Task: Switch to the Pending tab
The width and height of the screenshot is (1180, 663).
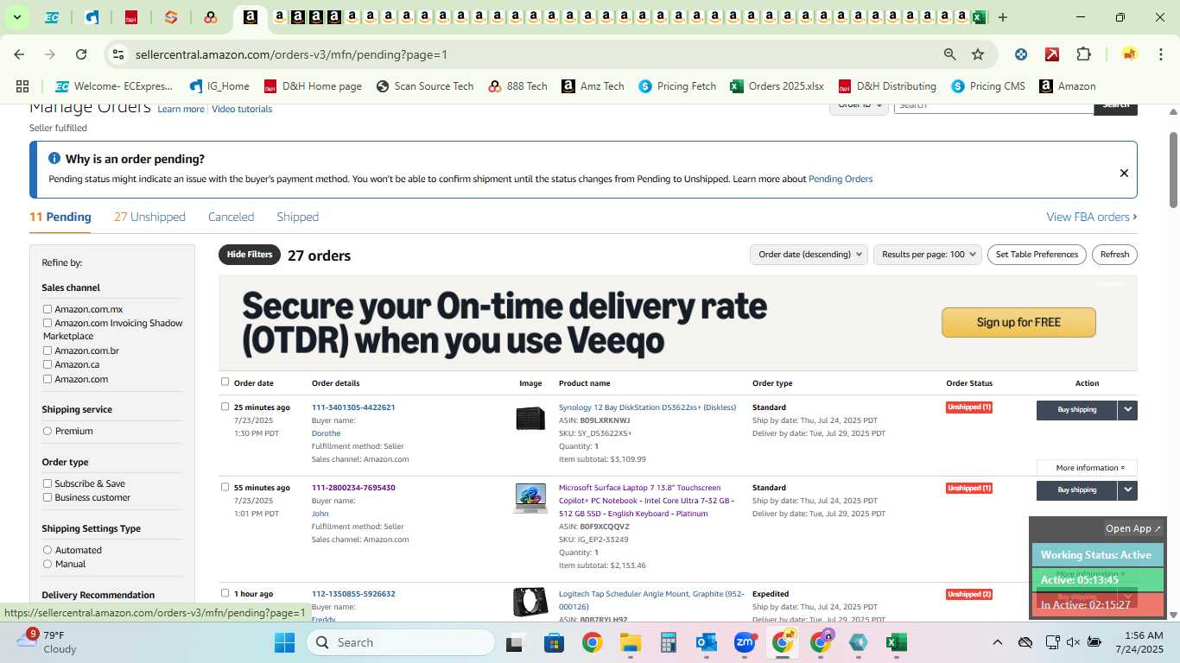Action: (60, 217)
